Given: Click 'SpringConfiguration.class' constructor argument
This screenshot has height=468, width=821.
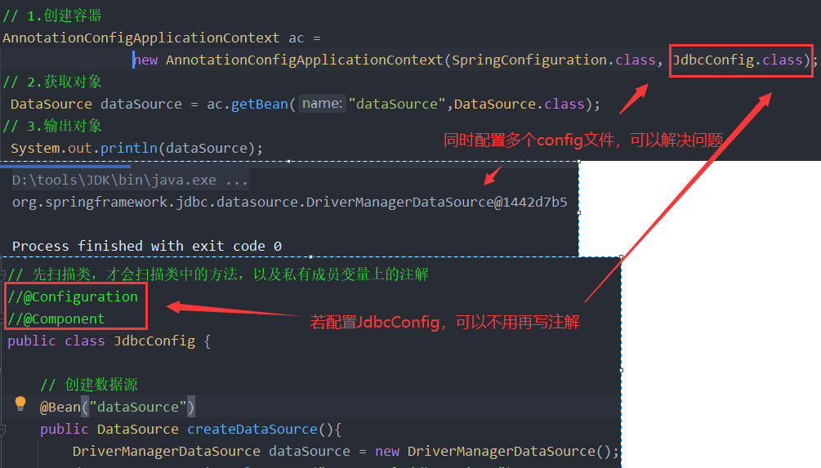Looking at the screenshot, I should coord(553,60).
